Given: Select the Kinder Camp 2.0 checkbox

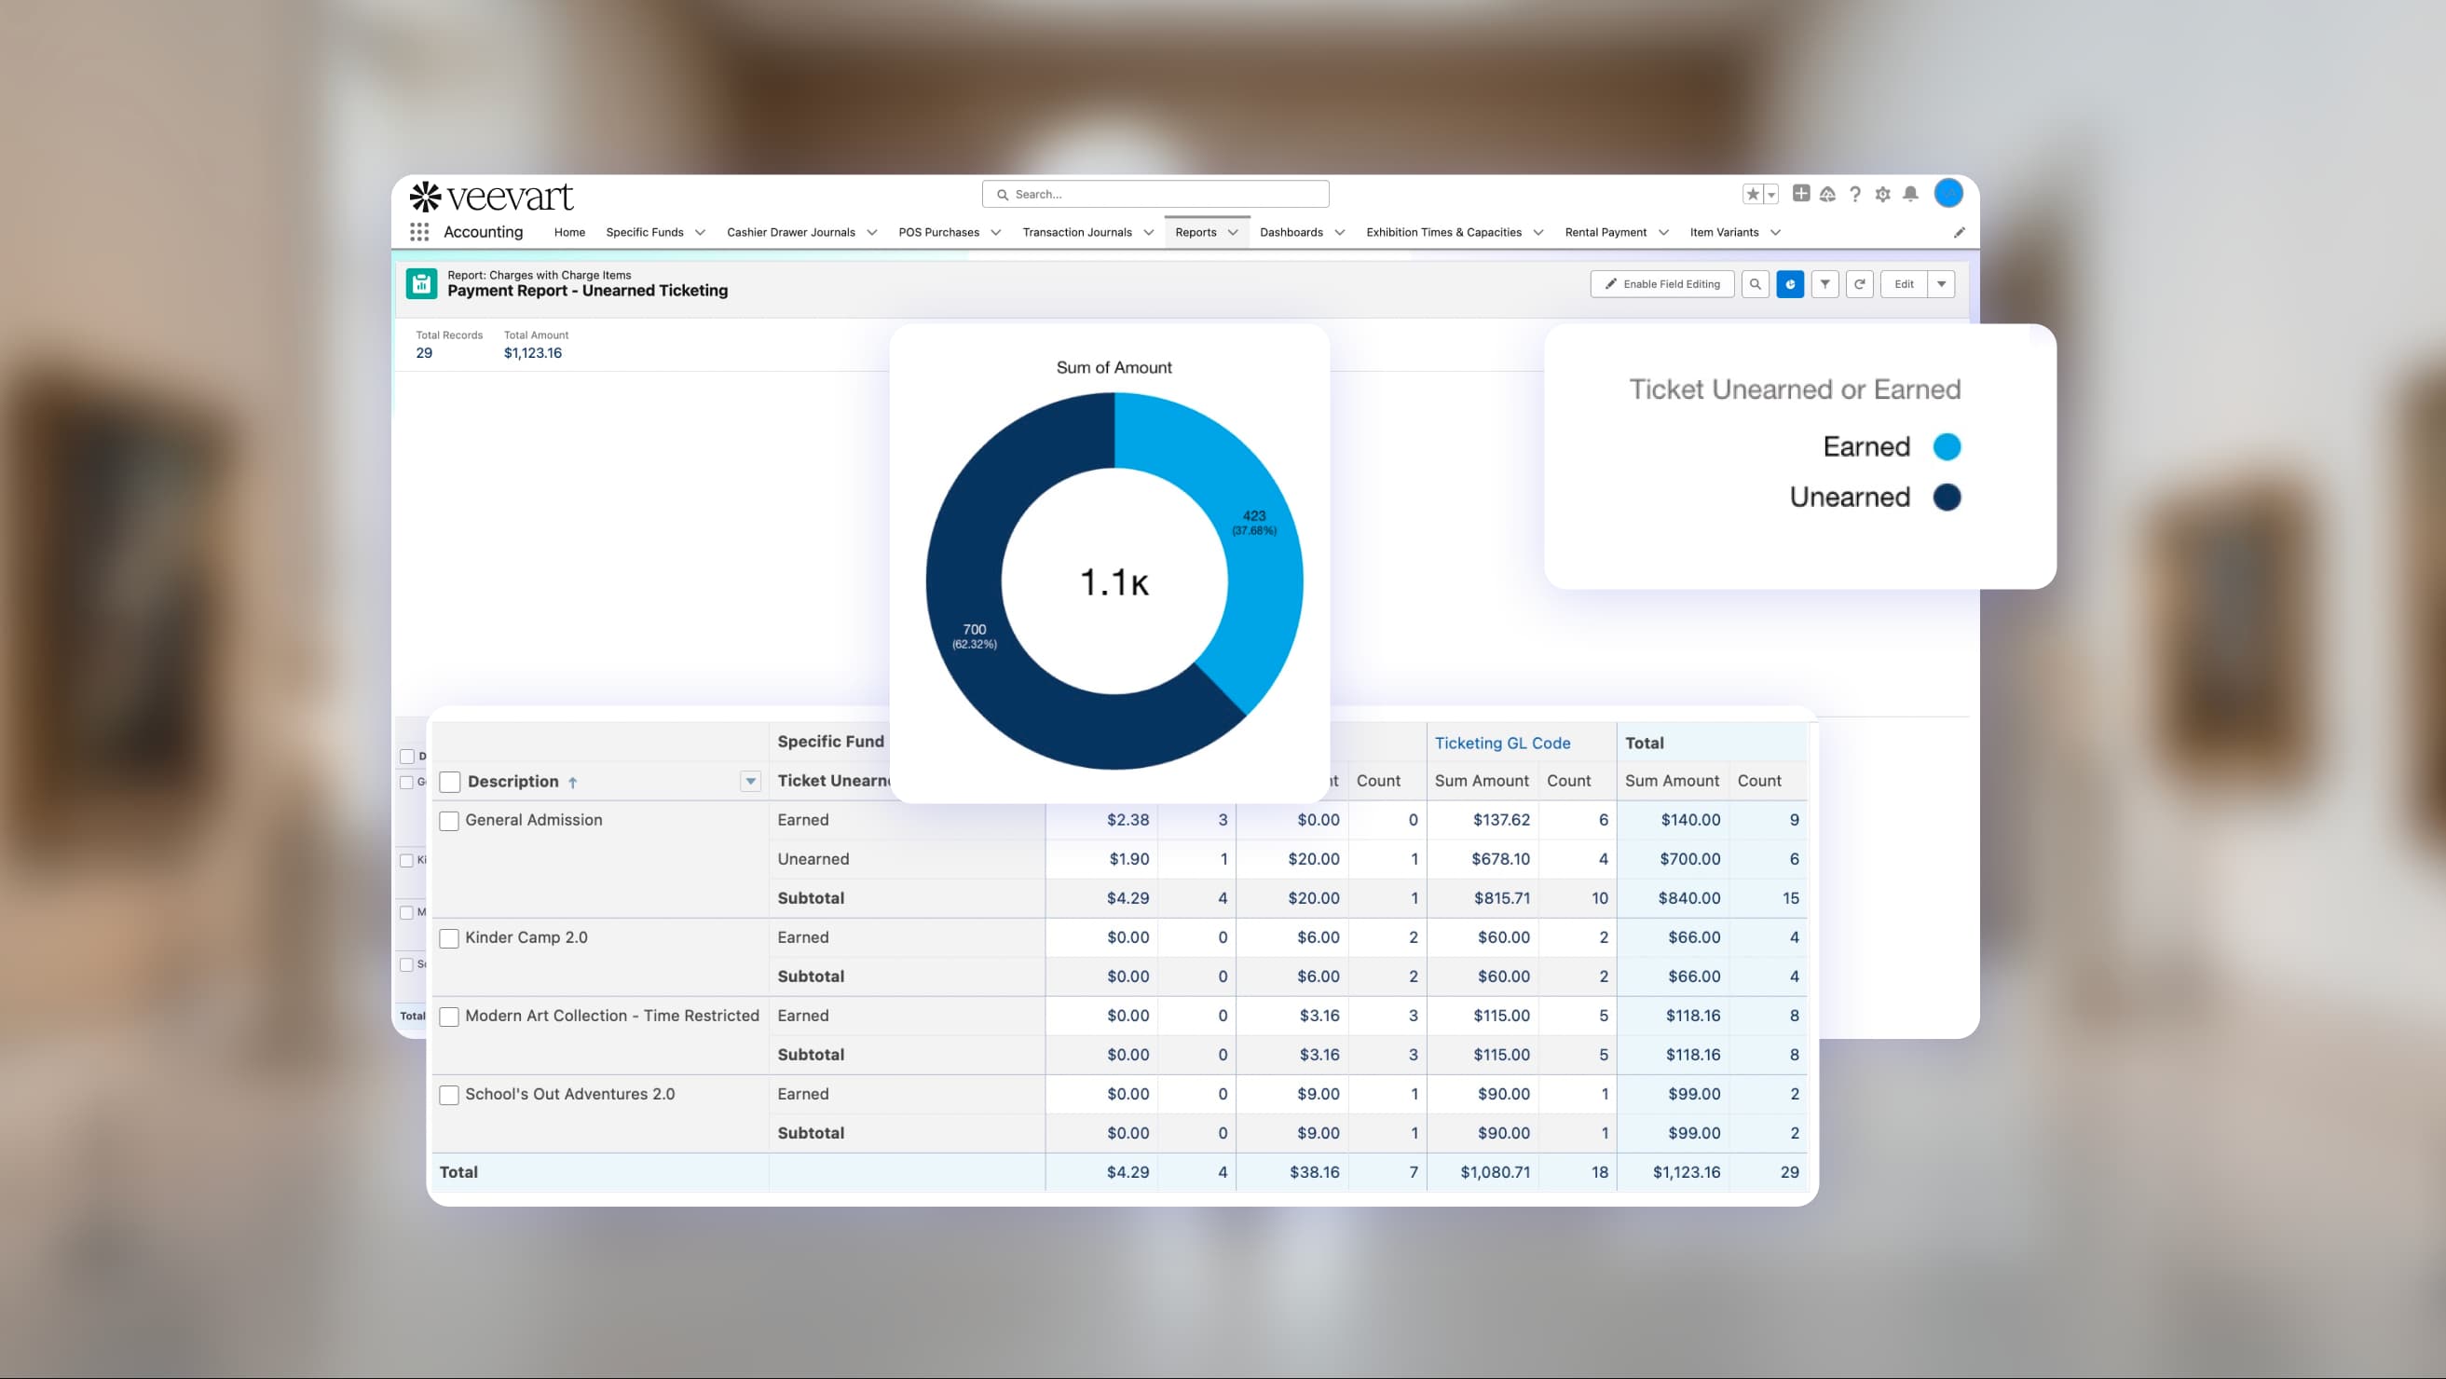Looking at the screenshot, I should coord(449,938).
